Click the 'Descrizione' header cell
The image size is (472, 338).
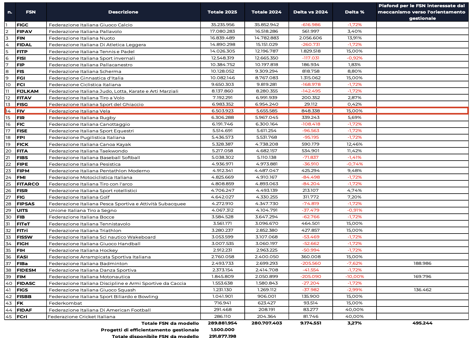[x=123, y=12]
